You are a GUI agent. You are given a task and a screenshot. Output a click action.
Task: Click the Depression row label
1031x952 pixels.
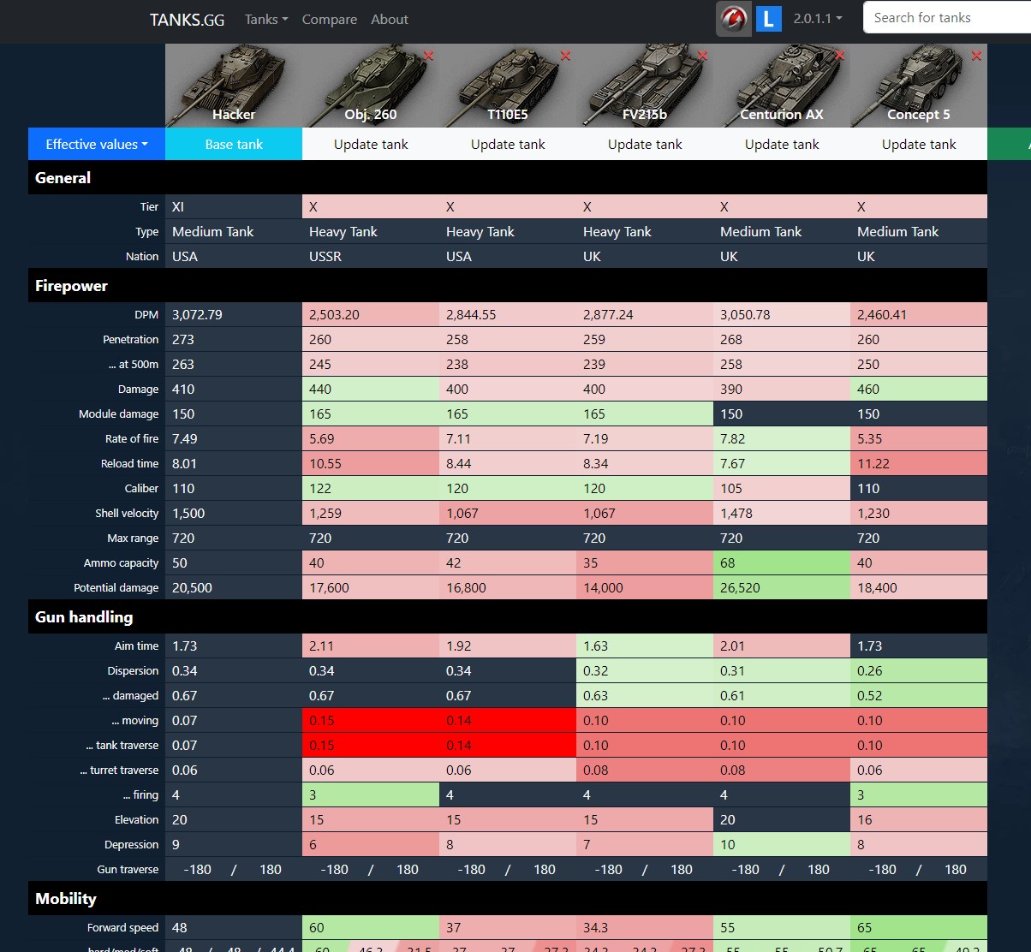tap(131, 844)
